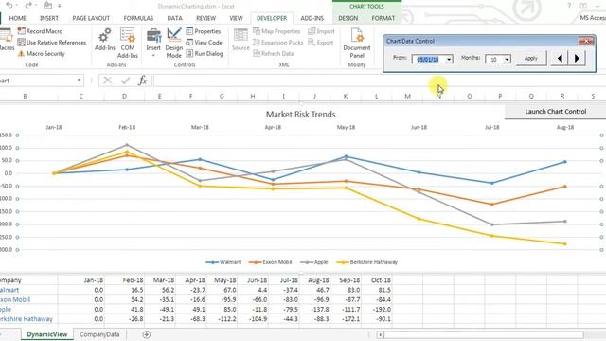Click the Help question mark icon
Image resolution: width=606 pixels, height=341 pixels.
pyautogui.click(x=569, y=6)
